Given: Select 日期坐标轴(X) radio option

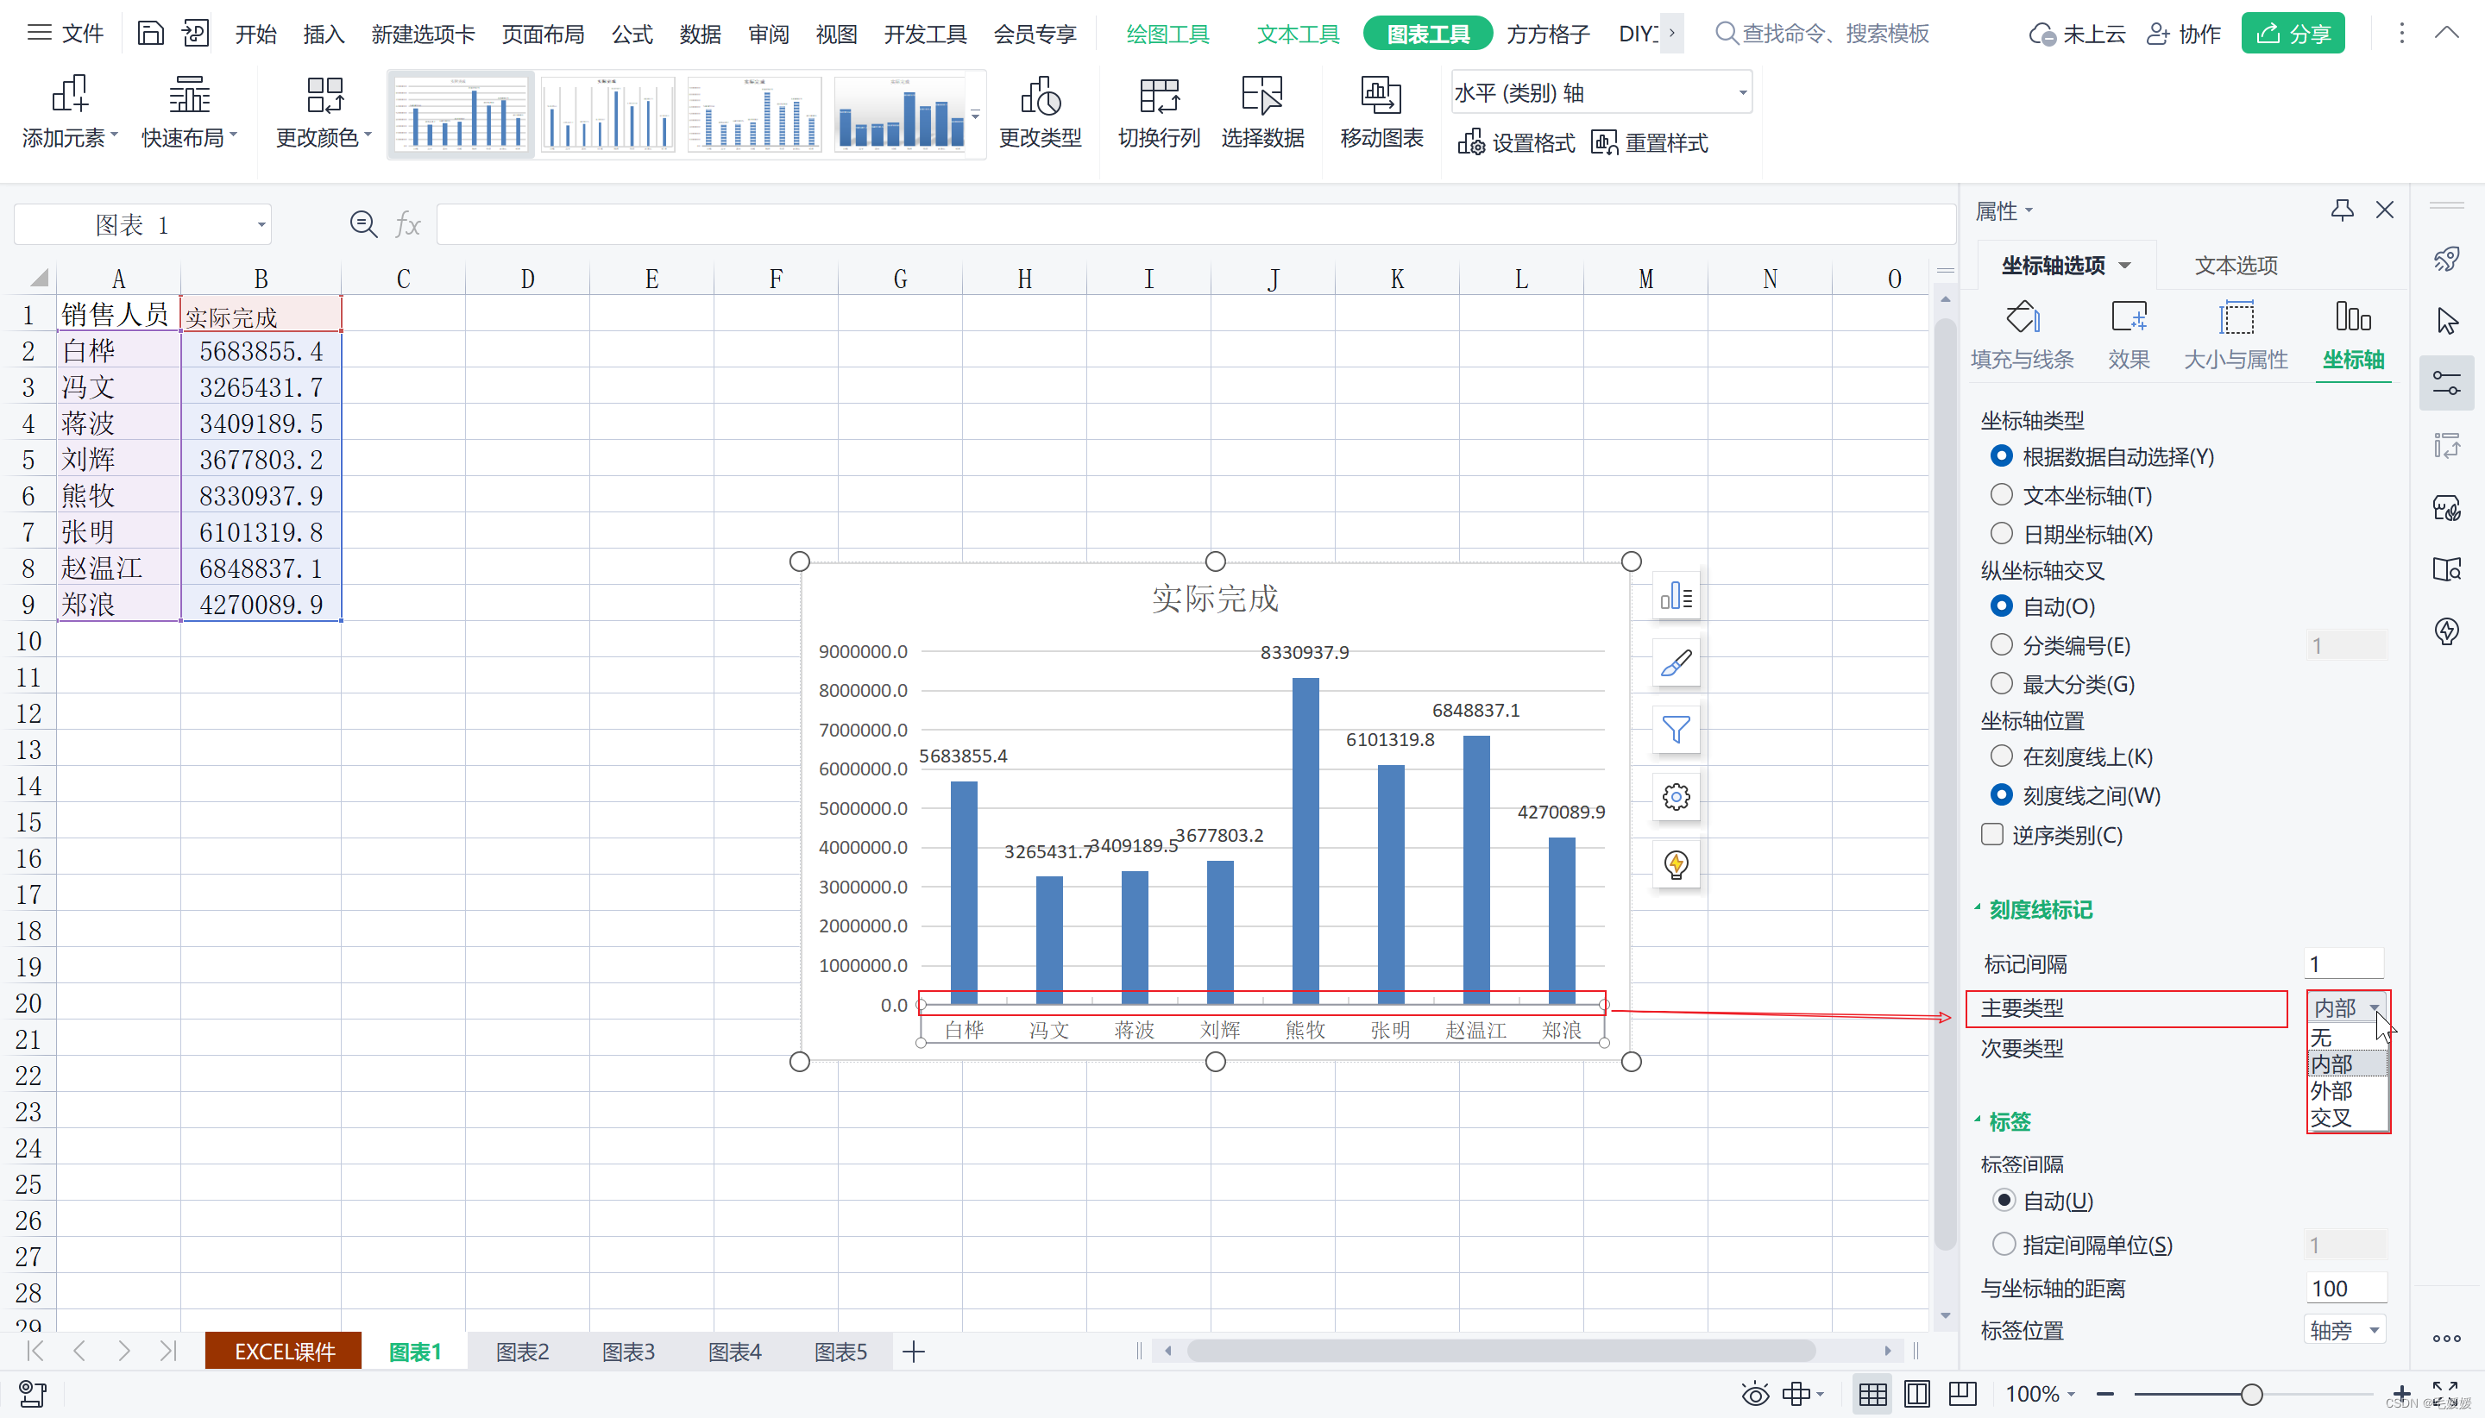Looking at the screenshot, I should (x=2001, y=534).
